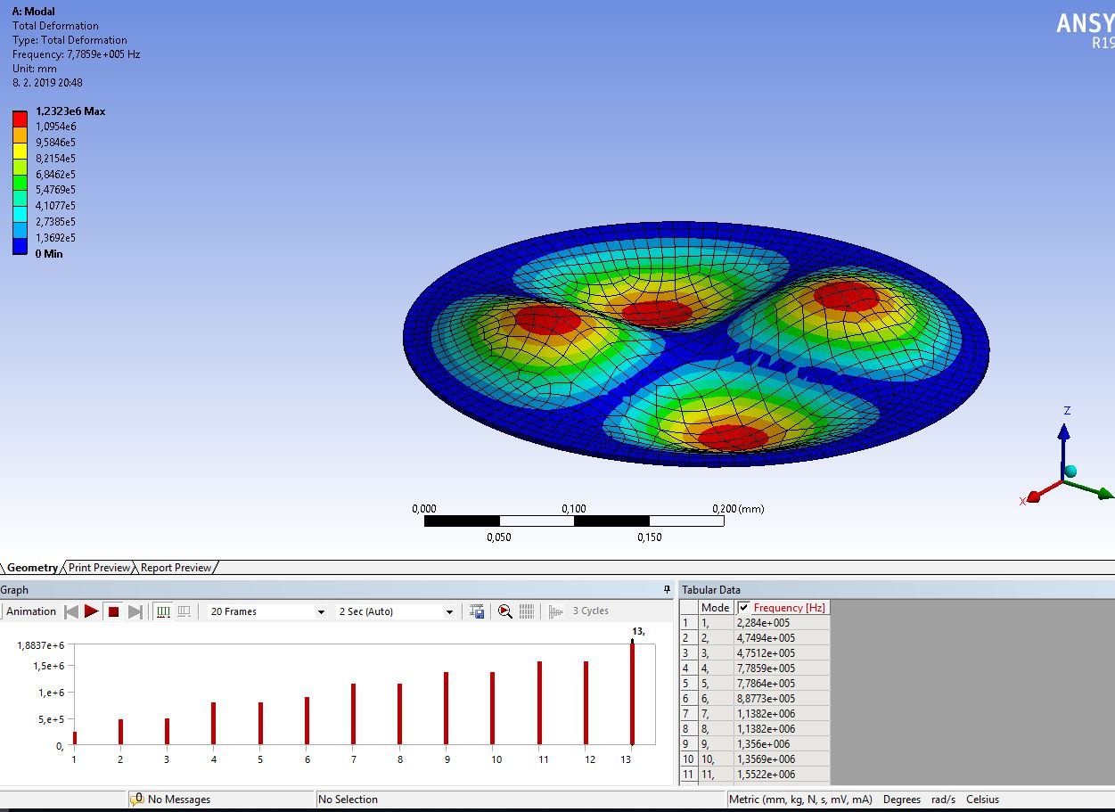This screenshot has height=812, width=1115.
Task: Select distributed animation mode icon
Action: (x=163, y=611)
